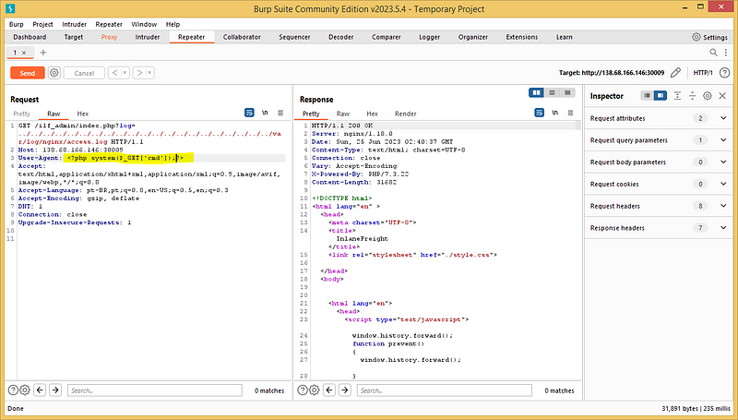Switch to the Logger tab
This screenshot has width=738, height=420.
429,37
